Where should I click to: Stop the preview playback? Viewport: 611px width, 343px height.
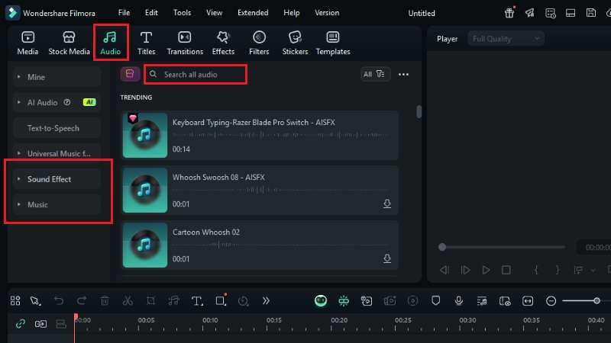point(506,270)
